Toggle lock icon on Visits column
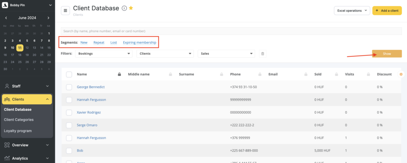This screenshot has width=407, height=163. (x=368, y=74)
